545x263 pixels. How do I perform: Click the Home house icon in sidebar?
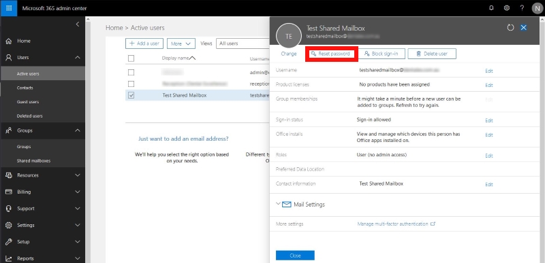coord(9,41)
